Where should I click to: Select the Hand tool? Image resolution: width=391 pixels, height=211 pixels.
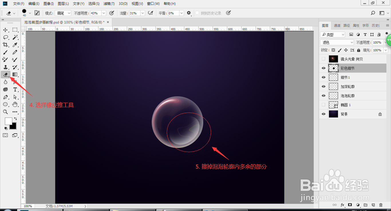tap(15, 104)
